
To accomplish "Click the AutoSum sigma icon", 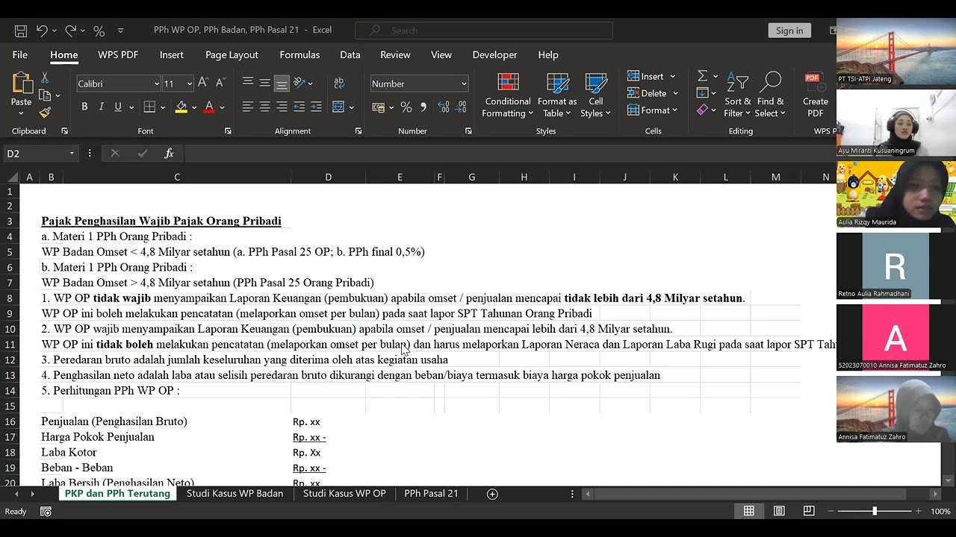I will pos(702,76).
